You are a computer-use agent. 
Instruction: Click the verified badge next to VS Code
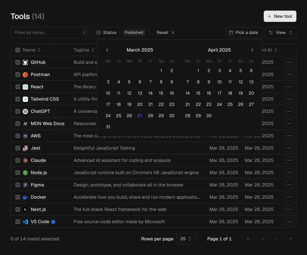coord(53,222)
